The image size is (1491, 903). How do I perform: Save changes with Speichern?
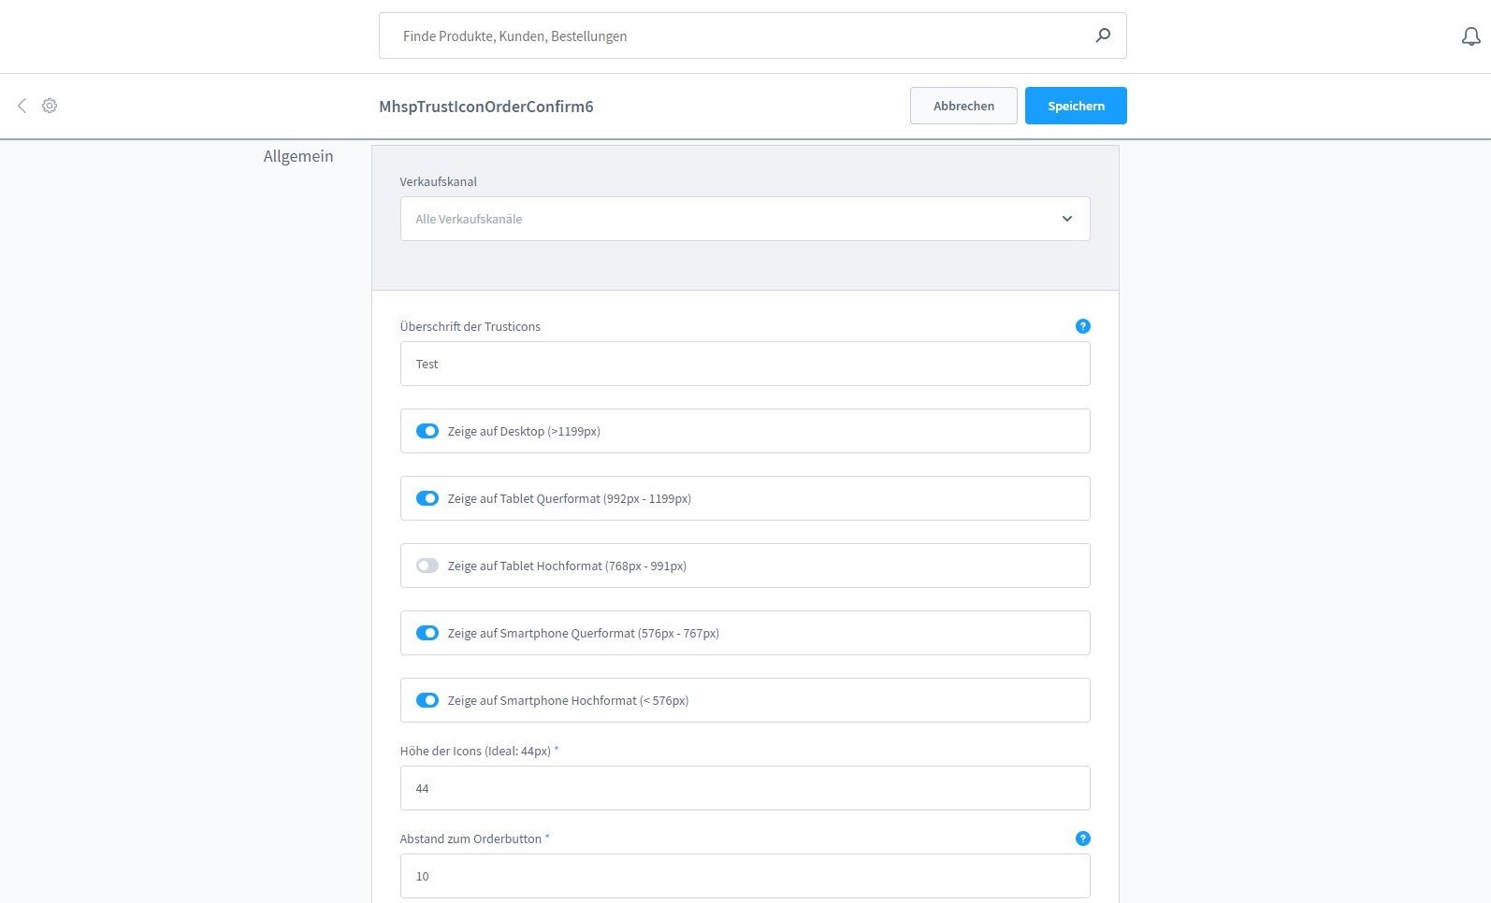coord(1075,106)
